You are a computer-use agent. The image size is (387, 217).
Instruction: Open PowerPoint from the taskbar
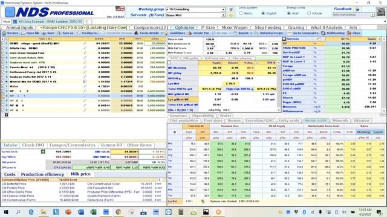click(68, 212)
